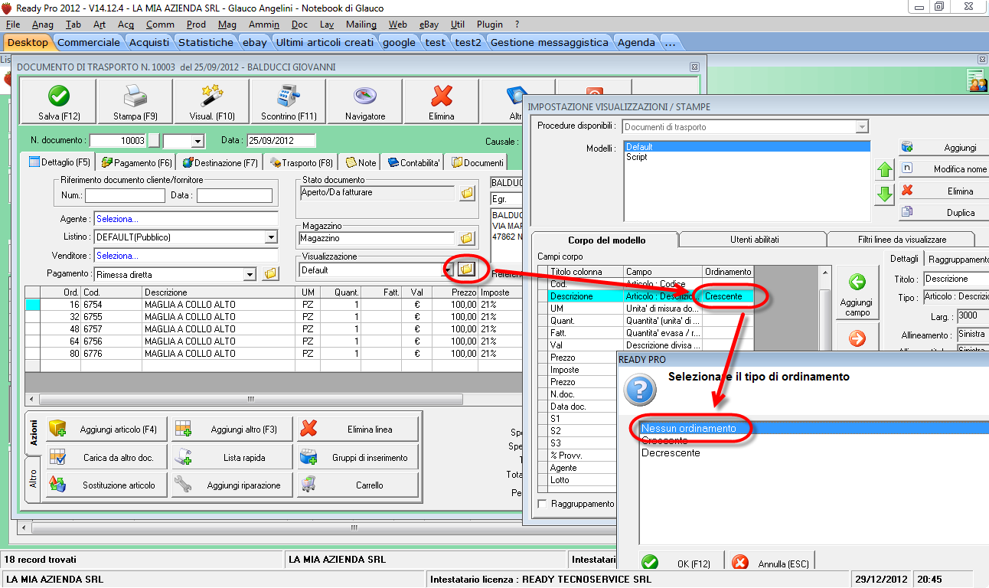The height and width of the screenshot is (588, 989).
Task: Open the Destinazione (F7) tab
Action: click(219, 162)
